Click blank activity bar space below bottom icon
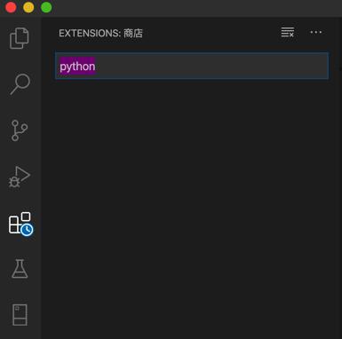The width and height of the screenshot is (342, 339). coord(20,333)
